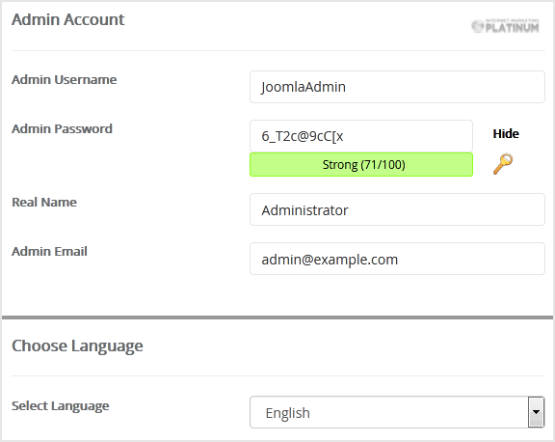Click the Choose Language section heading
The width and height of the screenshot is (555, 442).
77,345
